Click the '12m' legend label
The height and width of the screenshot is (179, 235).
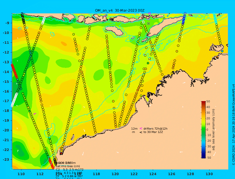coord(134,129)
